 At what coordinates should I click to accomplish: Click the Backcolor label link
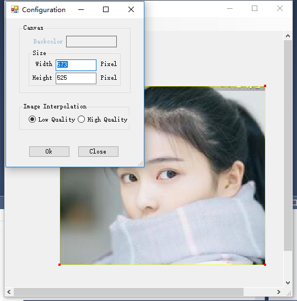pyautogui.click(x=48, y=41)
